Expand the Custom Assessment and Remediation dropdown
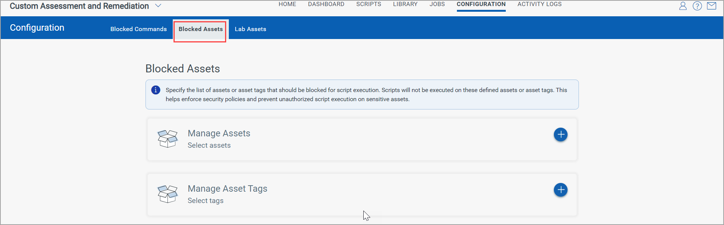The height and width of the screenshot is (225, 724). tap(158, 6)
